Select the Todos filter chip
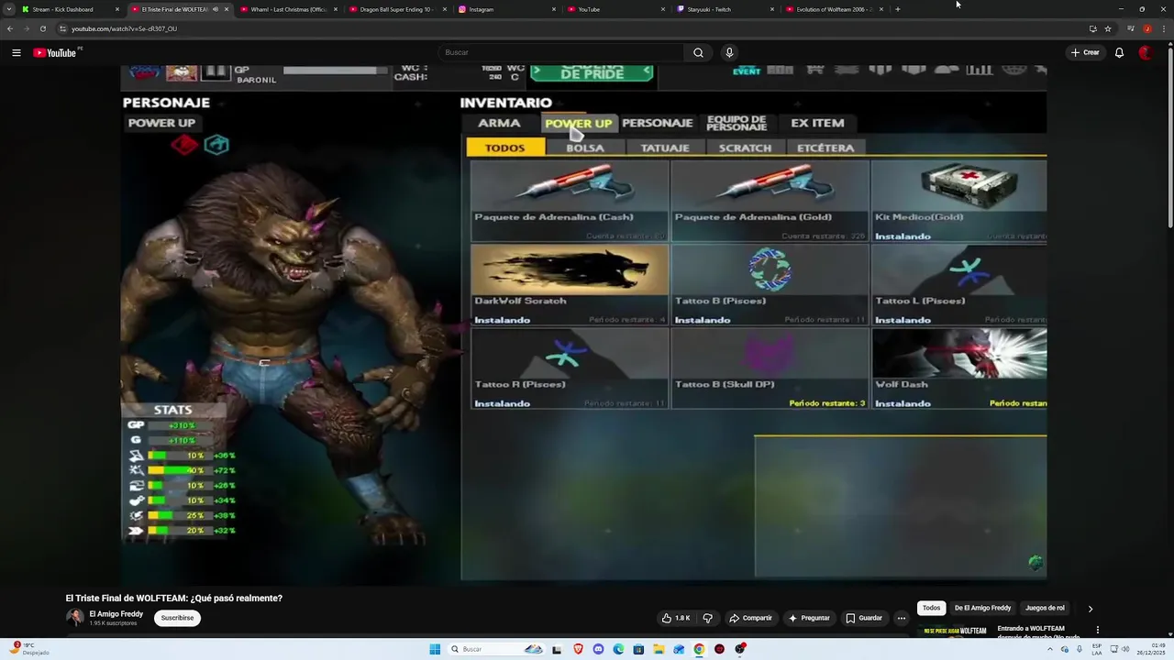 coord(931,608)
